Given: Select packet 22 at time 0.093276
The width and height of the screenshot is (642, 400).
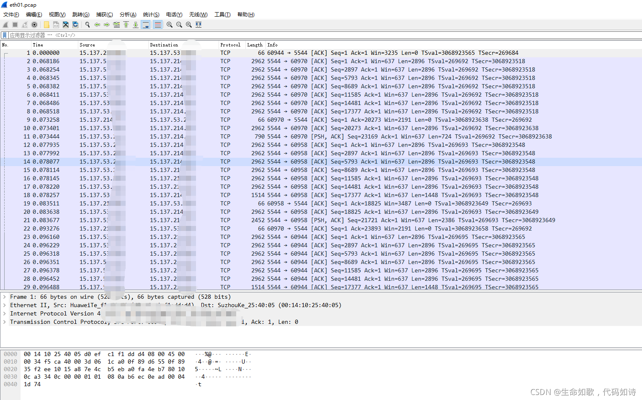Looking at the screenshot, I should pos(321,228).
